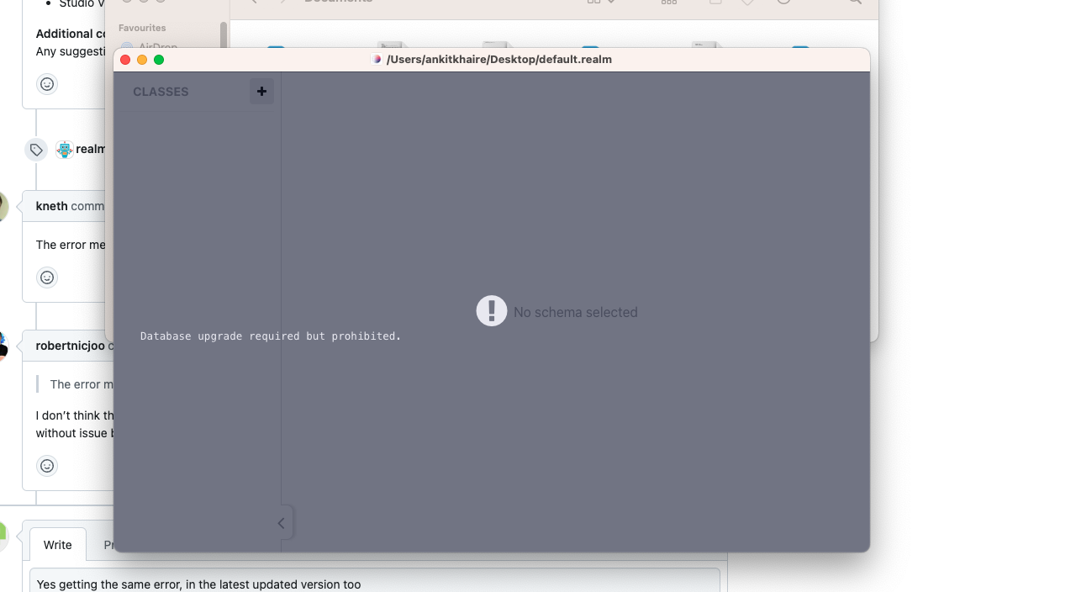The height and width of the screenshot is (592, 1076).
Task: Switch to the Write tab
Action: click(x=56, y=544)
